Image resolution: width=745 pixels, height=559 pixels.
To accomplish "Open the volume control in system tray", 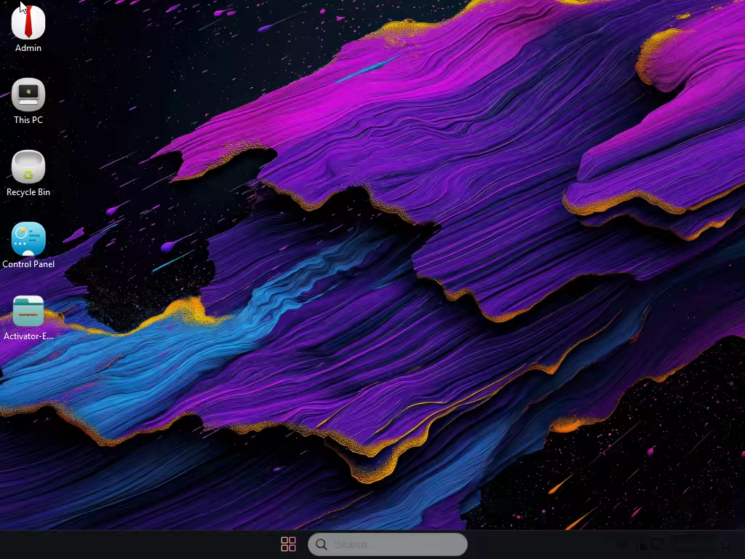I will tap(622, 544).
